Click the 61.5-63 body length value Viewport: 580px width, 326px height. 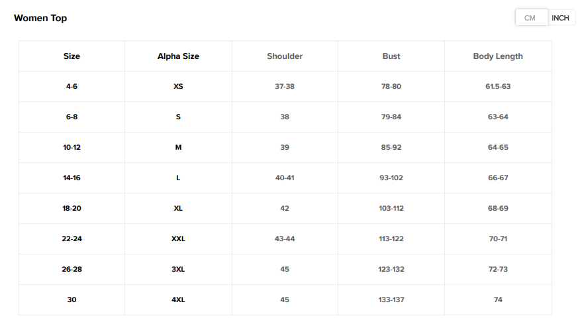click(x=498, y=87)
